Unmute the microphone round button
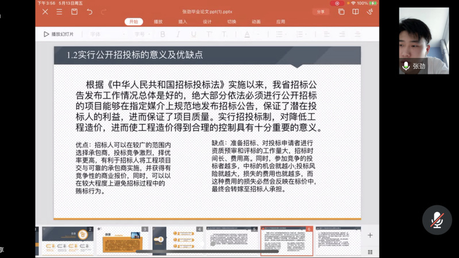This screenshot has width=459, height=258. click(x=437, y=220)
